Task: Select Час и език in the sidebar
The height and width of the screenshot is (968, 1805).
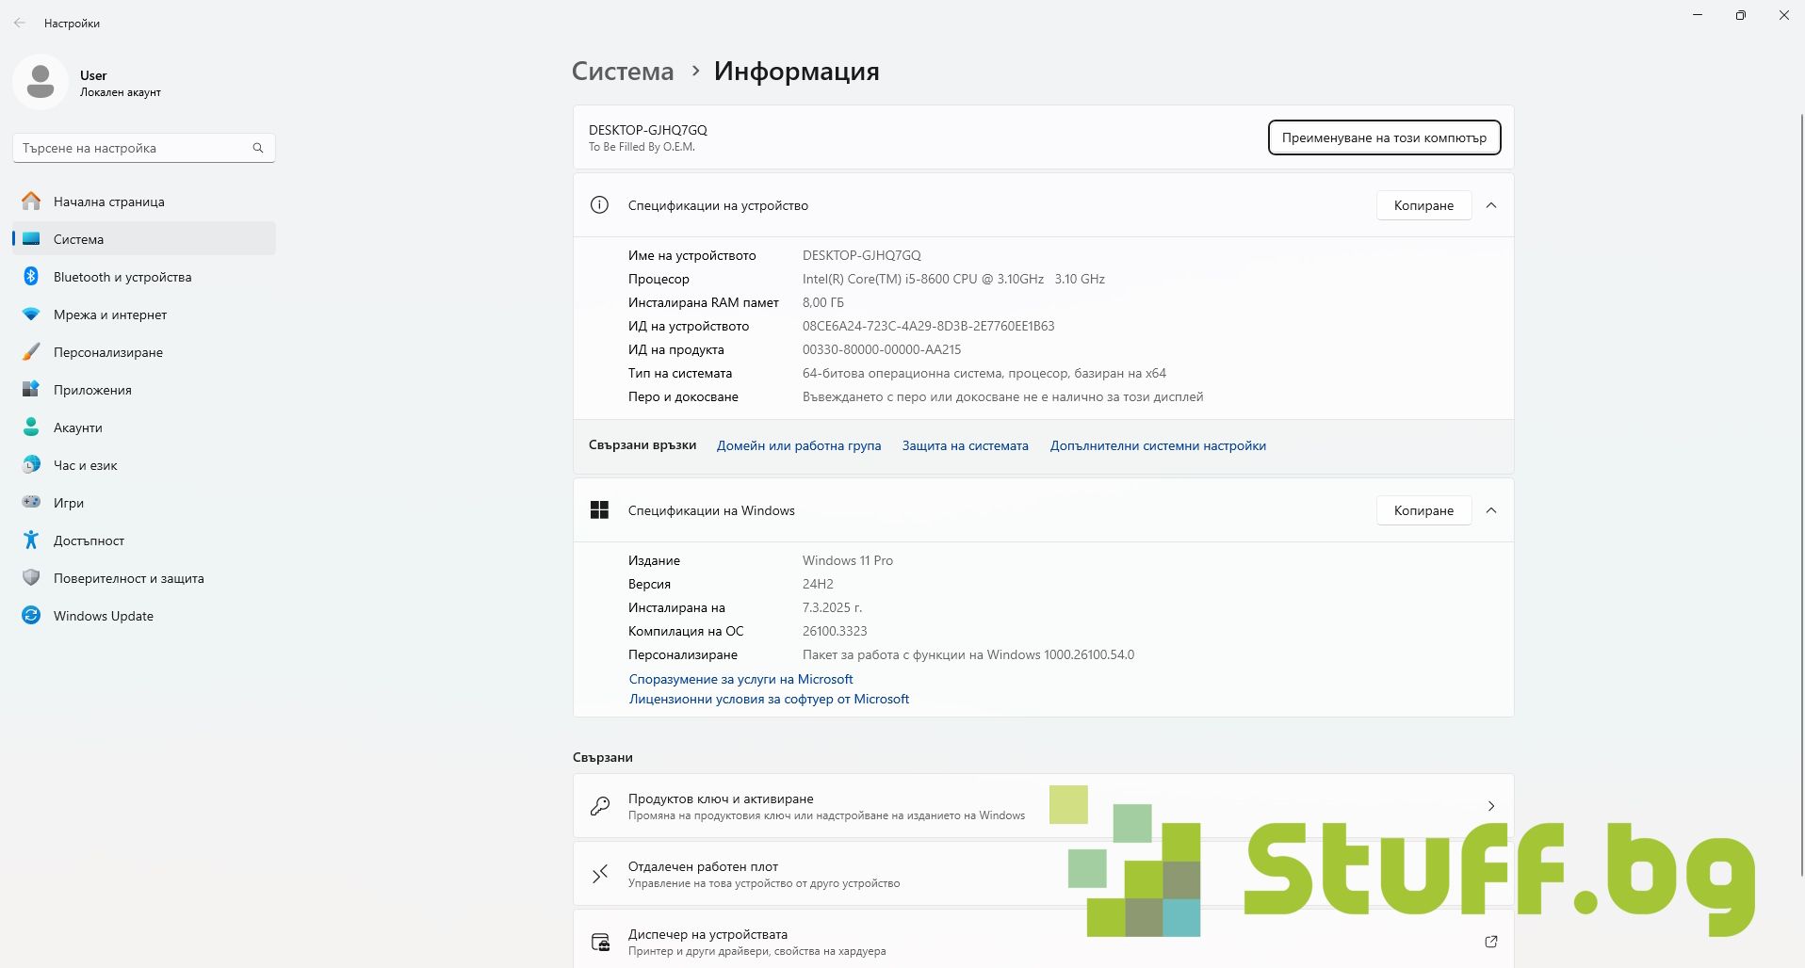Action: tap(144, 465)
